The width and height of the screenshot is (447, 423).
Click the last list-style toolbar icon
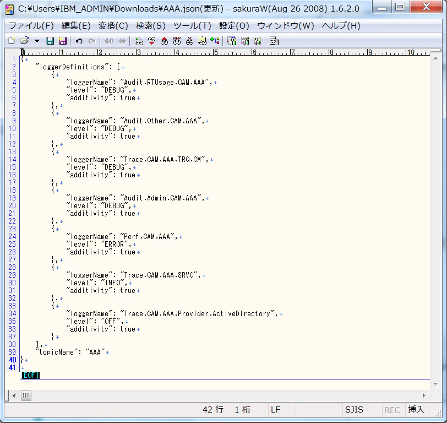[274, 41]
